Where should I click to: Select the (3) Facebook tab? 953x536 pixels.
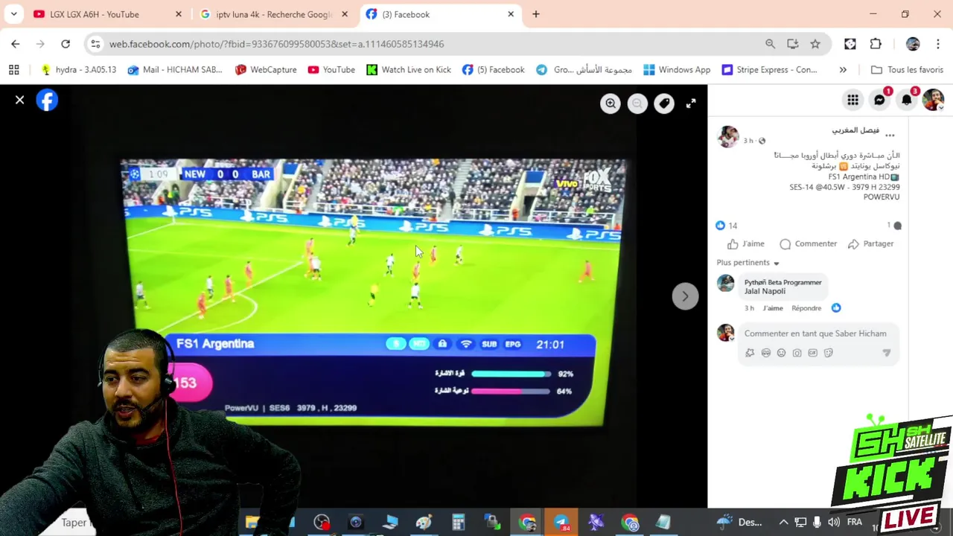[442, 14]
